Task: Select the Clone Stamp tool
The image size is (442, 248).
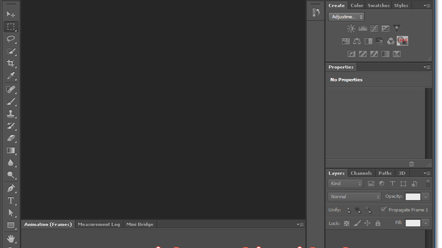Action: coord(11,114)
